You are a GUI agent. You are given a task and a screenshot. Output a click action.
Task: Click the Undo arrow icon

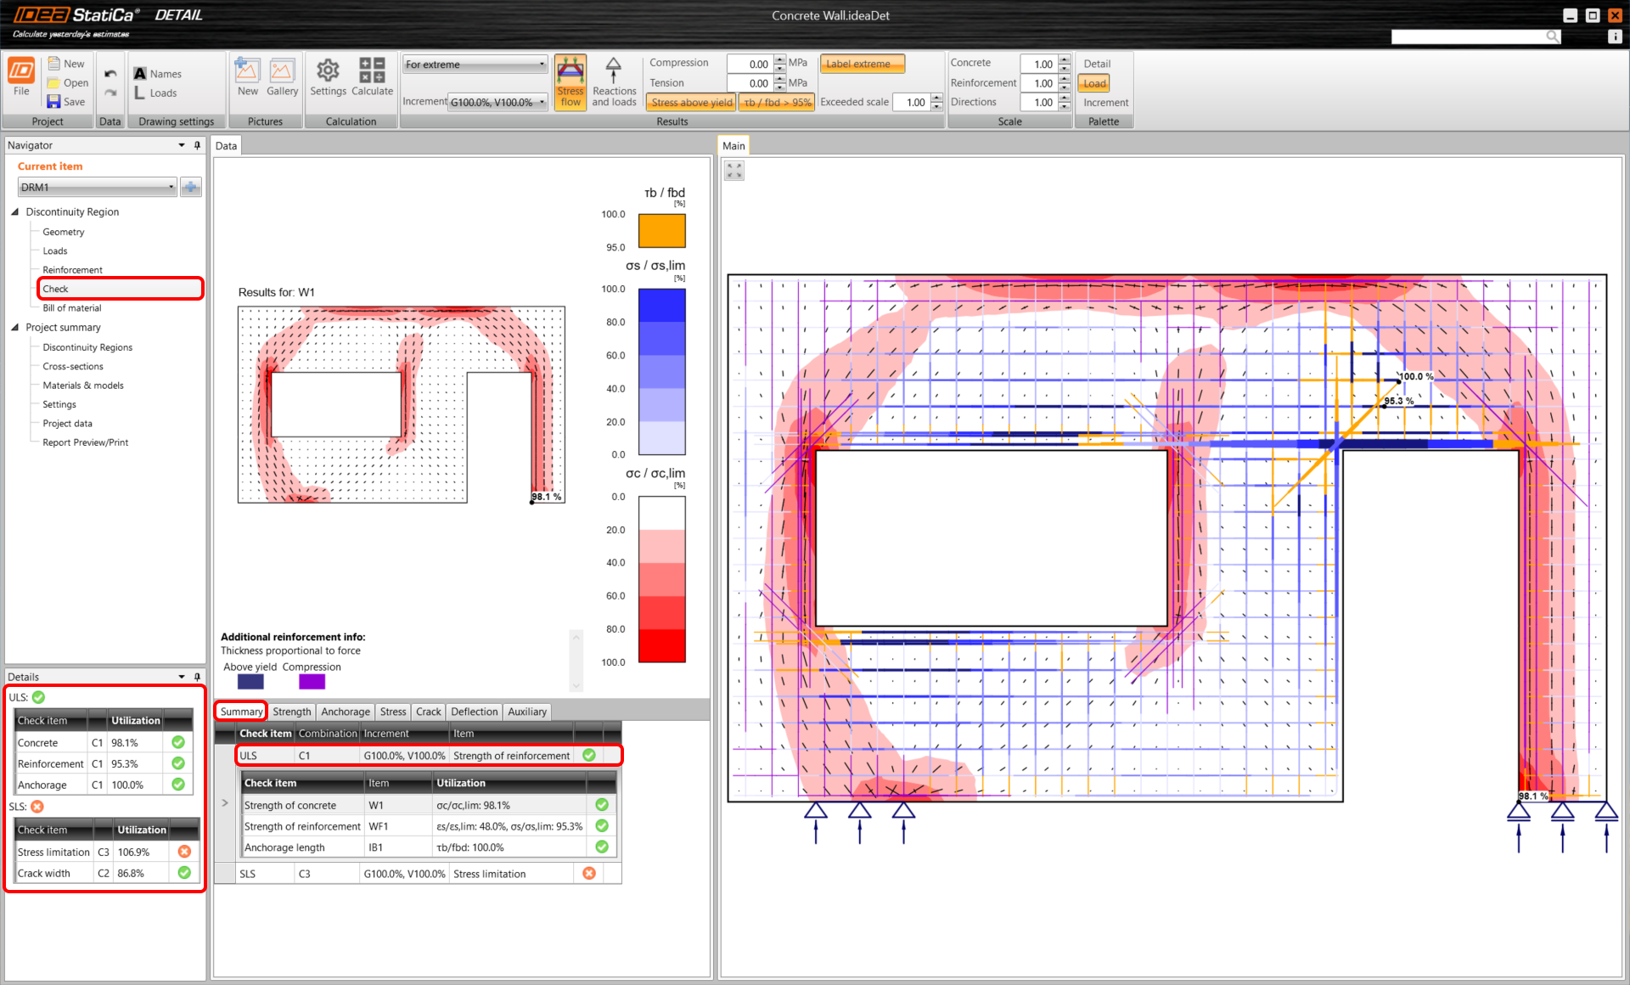(x=110, y=75)
